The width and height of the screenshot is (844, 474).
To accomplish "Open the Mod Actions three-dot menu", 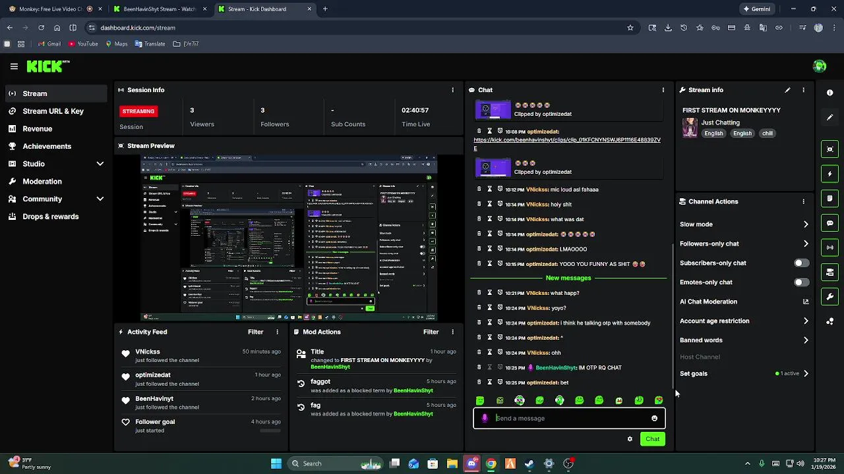I will click(452, 332).
